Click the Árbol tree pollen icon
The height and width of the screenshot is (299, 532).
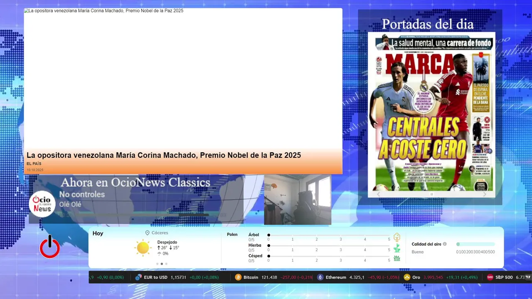397,237
